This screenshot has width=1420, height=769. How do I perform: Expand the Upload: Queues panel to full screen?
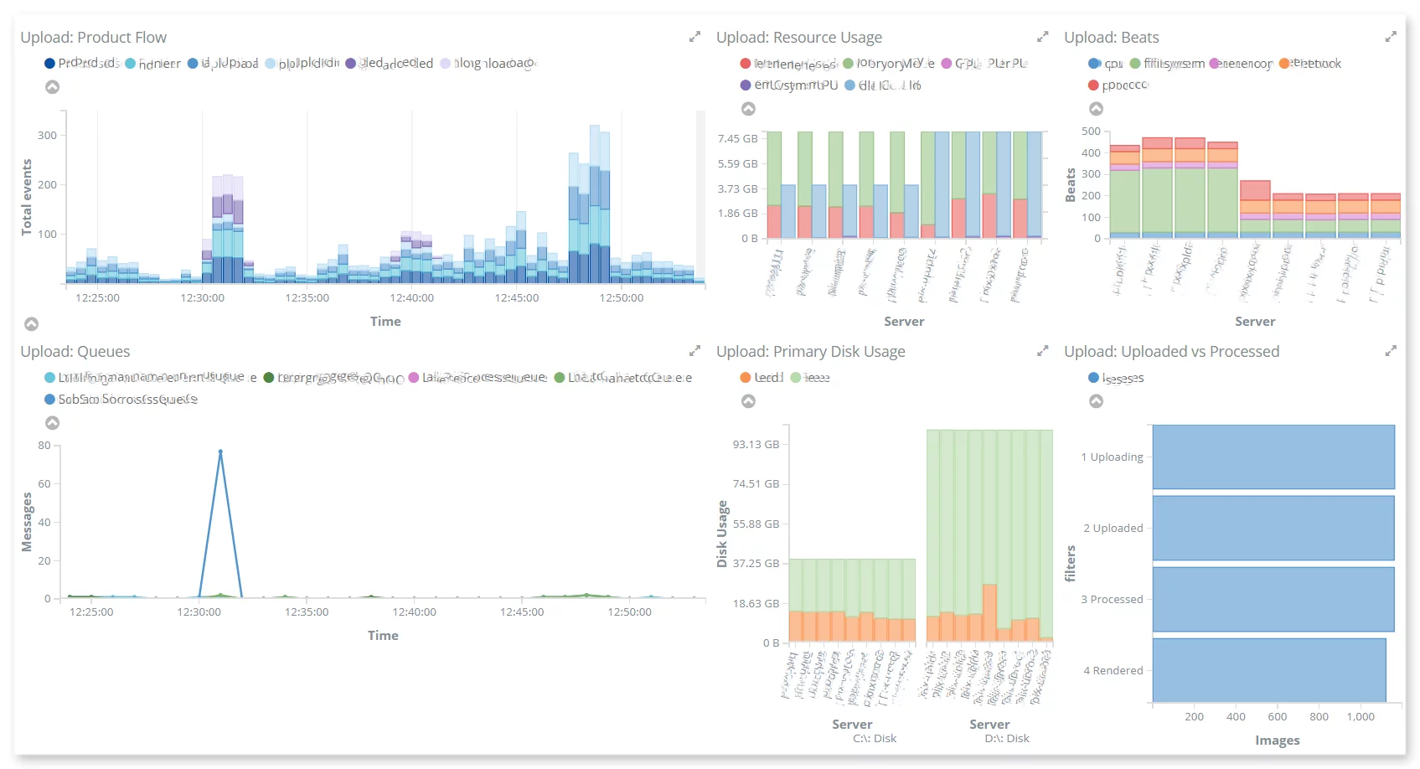(x=695, y=351)
